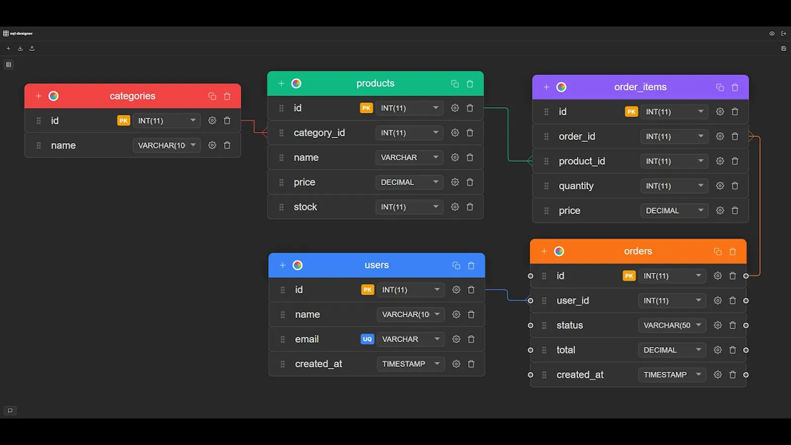791x445 pixels.
Task: Click right connector dot on orders created_at
Action: click(x=746, y=375)
